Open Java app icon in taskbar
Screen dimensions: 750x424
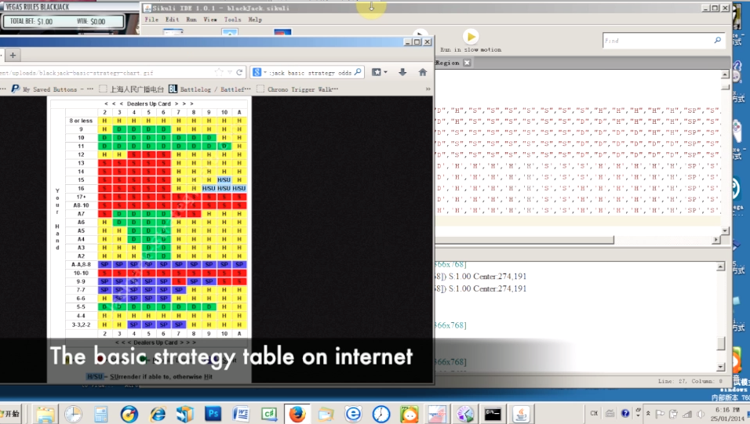(521, 414)
